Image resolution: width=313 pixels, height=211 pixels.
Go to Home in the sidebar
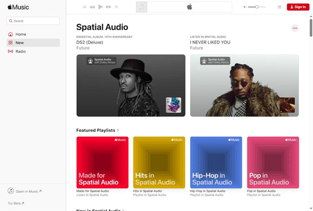point(33,34)
